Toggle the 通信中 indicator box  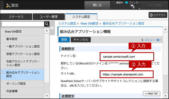click(x=114, y=2)
